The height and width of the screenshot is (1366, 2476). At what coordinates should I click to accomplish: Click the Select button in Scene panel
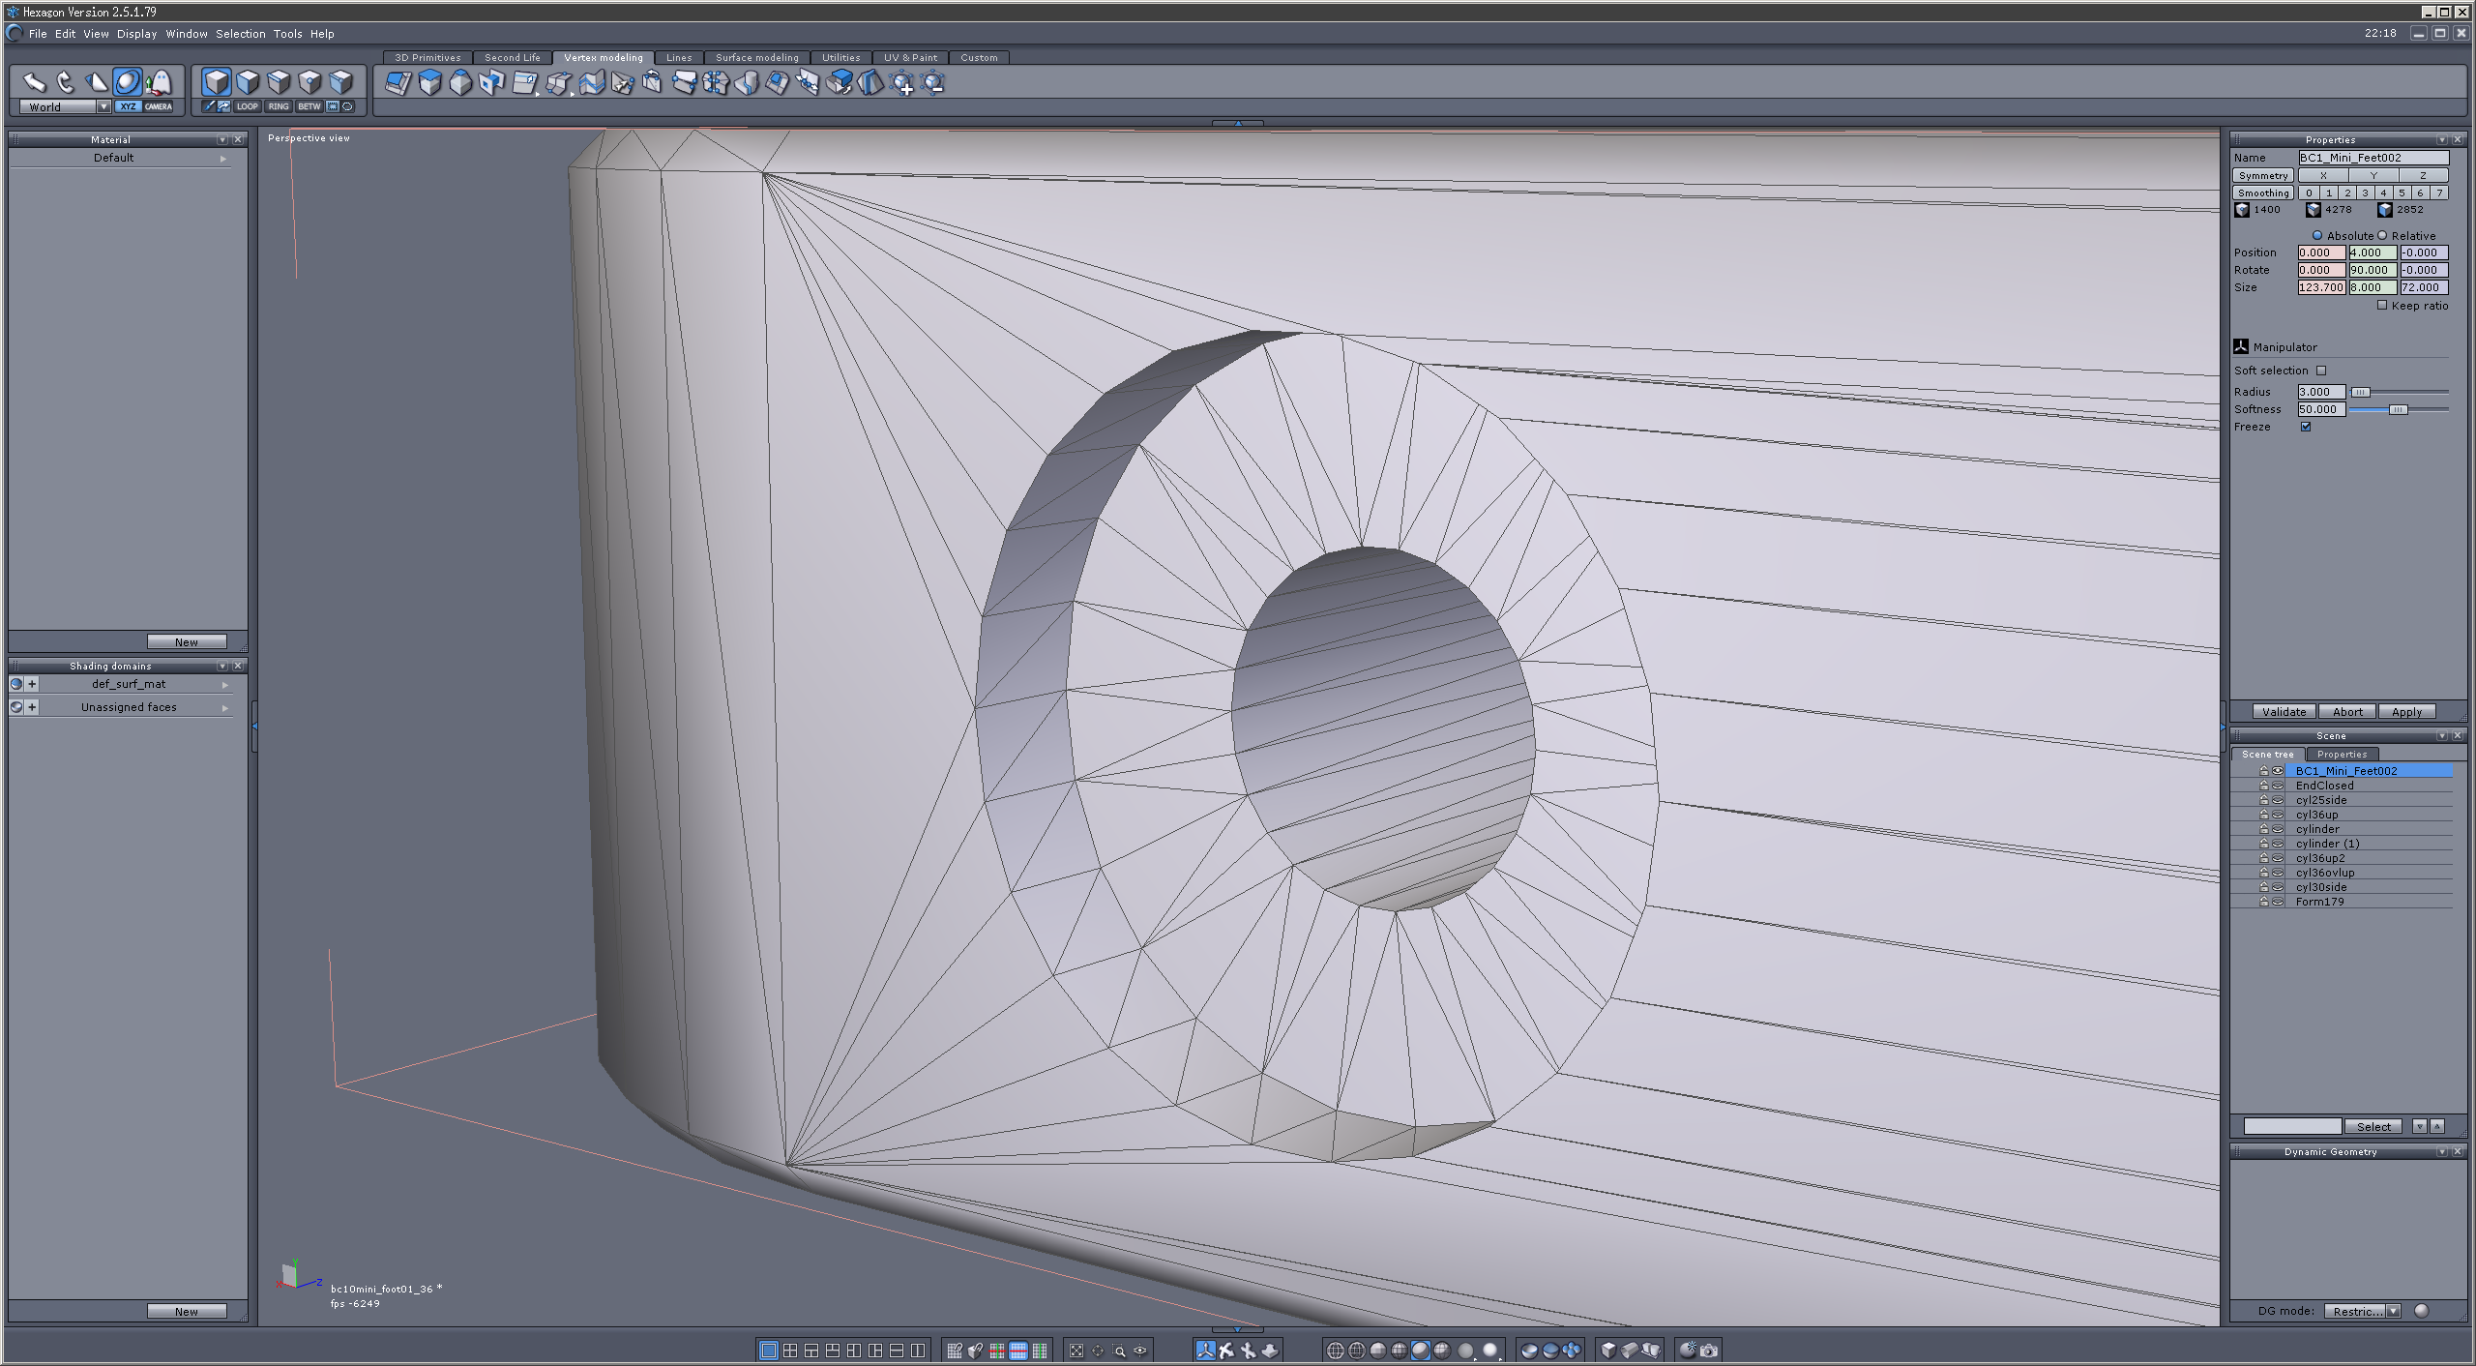point(2373,1126)
